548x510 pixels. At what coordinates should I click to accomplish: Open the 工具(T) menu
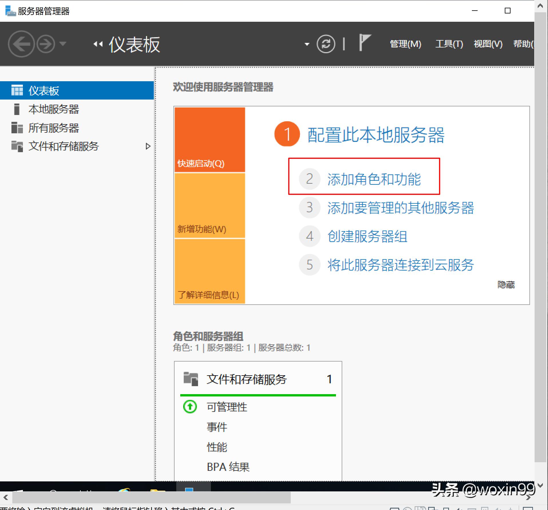(448, 44)
